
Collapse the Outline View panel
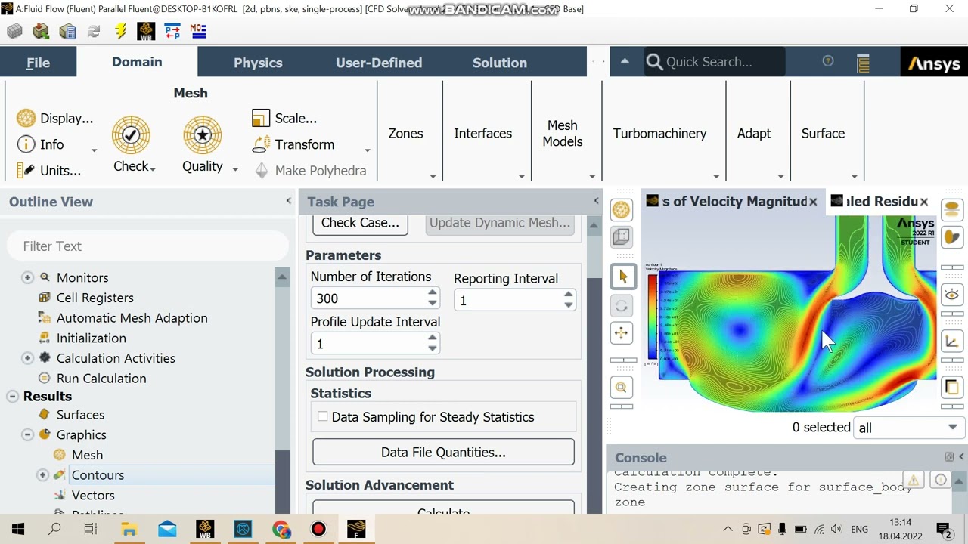[x=288, y=201]
